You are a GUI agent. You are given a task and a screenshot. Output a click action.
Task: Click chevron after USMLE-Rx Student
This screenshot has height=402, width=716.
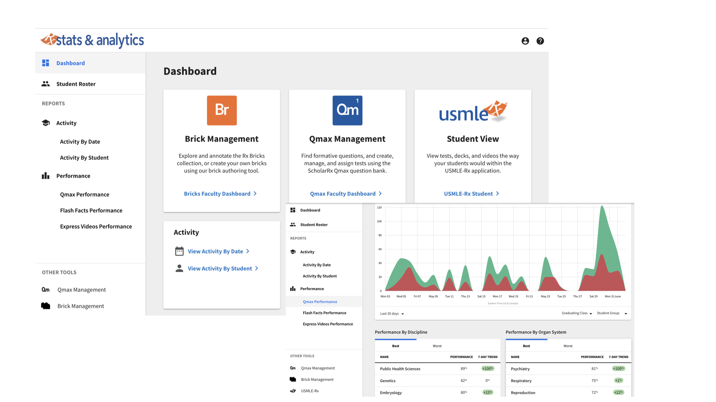pyautogui.click(x=497, y=194)
